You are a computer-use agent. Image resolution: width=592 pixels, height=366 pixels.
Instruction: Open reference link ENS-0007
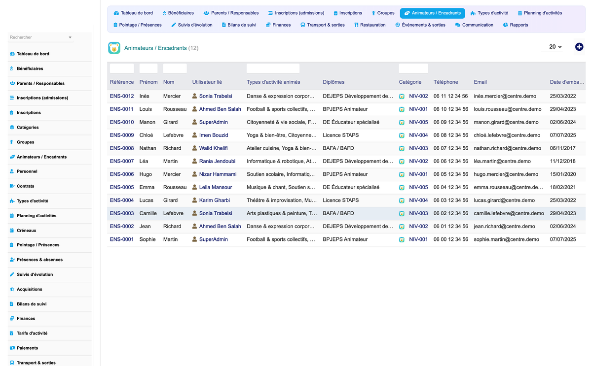[x=122, y=161]
